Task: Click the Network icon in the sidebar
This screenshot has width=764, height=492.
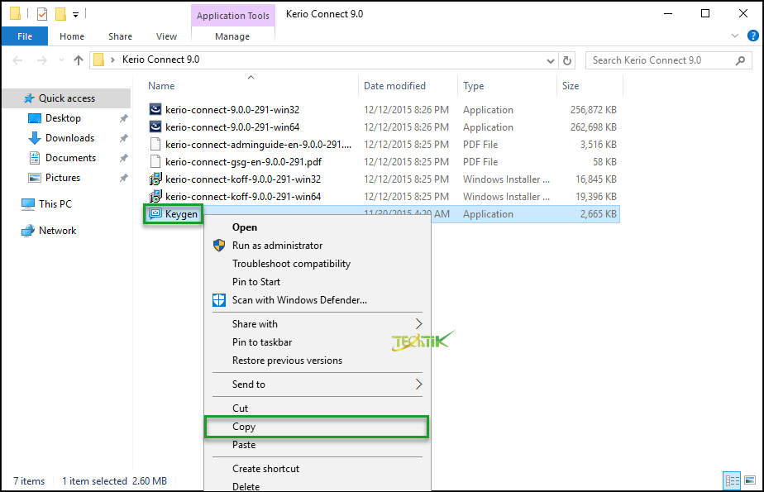Action: pyautogui.click(x=28, y=231)
